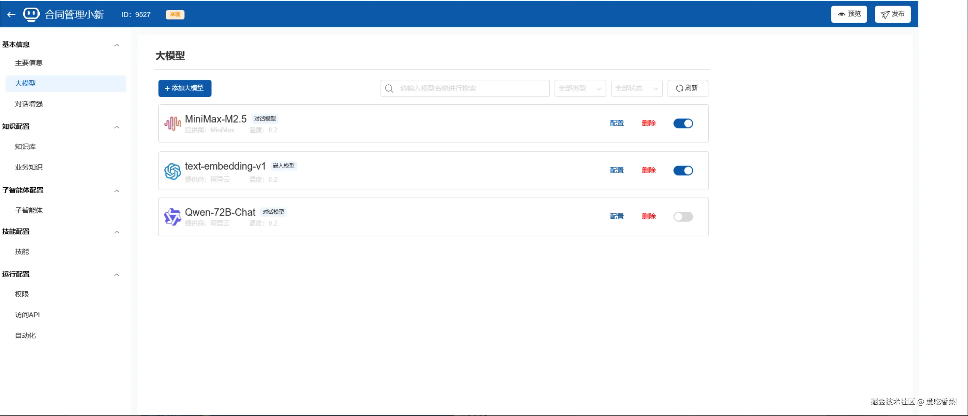Viewport: 968px width, 416px height.
Task: Click the Qwen-72B-Chat model name
Action: tap(220, 213)
